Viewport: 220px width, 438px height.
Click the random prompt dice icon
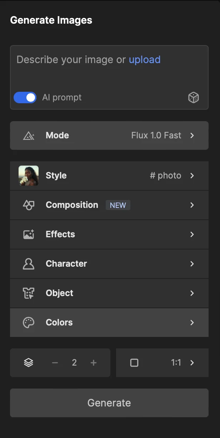(x=193, y=97)
